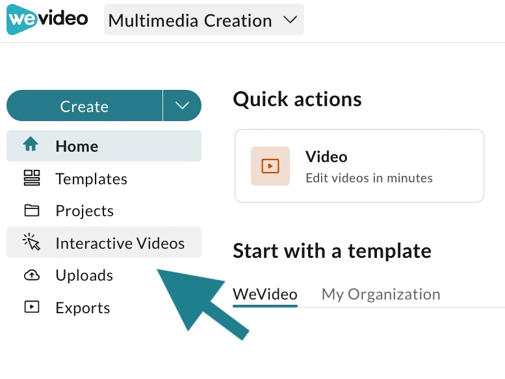Click the "Start with a template" heading
Viewport: 505px width, 379px height.
tap(332, 251)
